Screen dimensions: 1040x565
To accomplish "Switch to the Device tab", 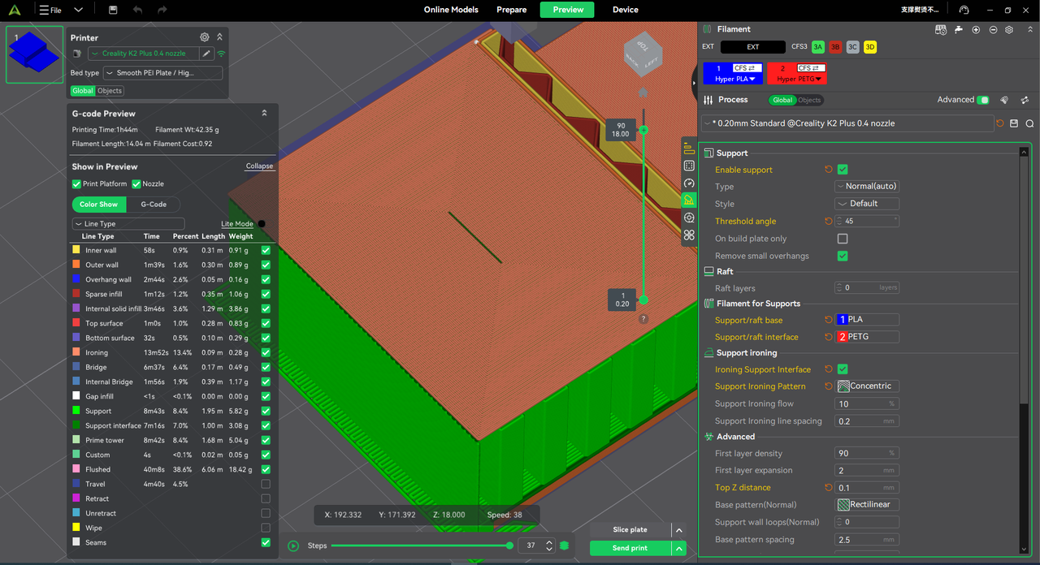I will click(x=625, y=10).
